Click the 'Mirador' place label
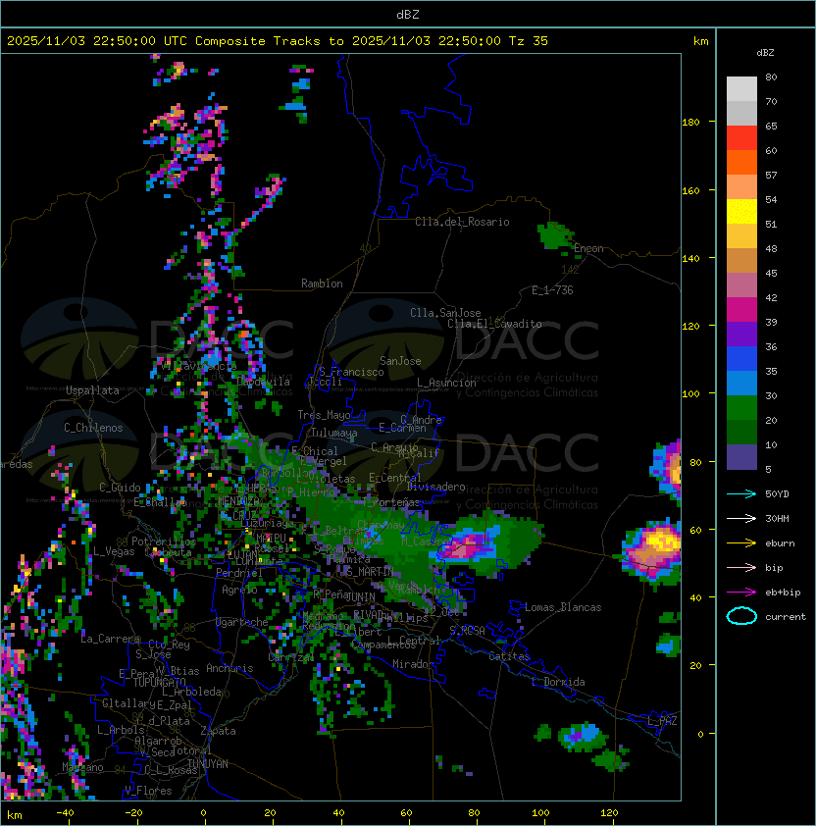 pos(413,664)
